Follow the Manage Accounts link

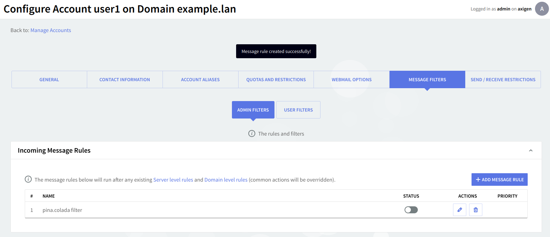(51, 30)
